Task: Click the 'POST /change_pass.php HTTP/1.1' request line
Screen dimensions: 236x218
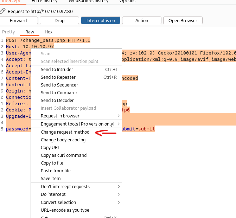Action: 48,40
